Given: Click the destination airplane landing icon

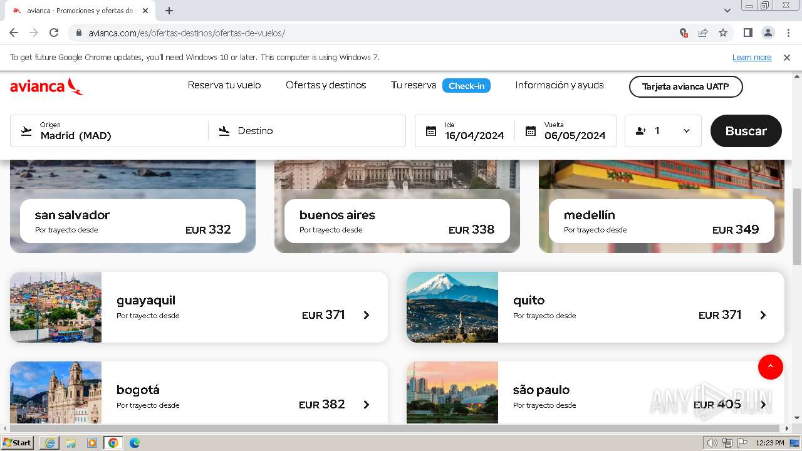Looking at the screenshot, I should (224, 131).
